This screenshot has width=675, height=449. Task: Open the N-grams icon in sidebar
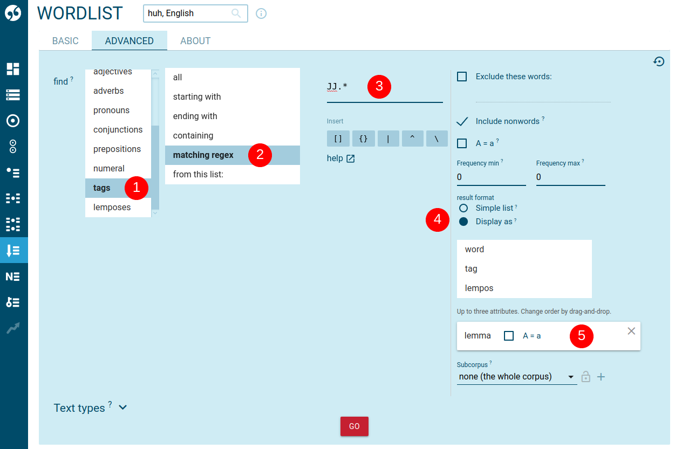click(x=13, y=277)
